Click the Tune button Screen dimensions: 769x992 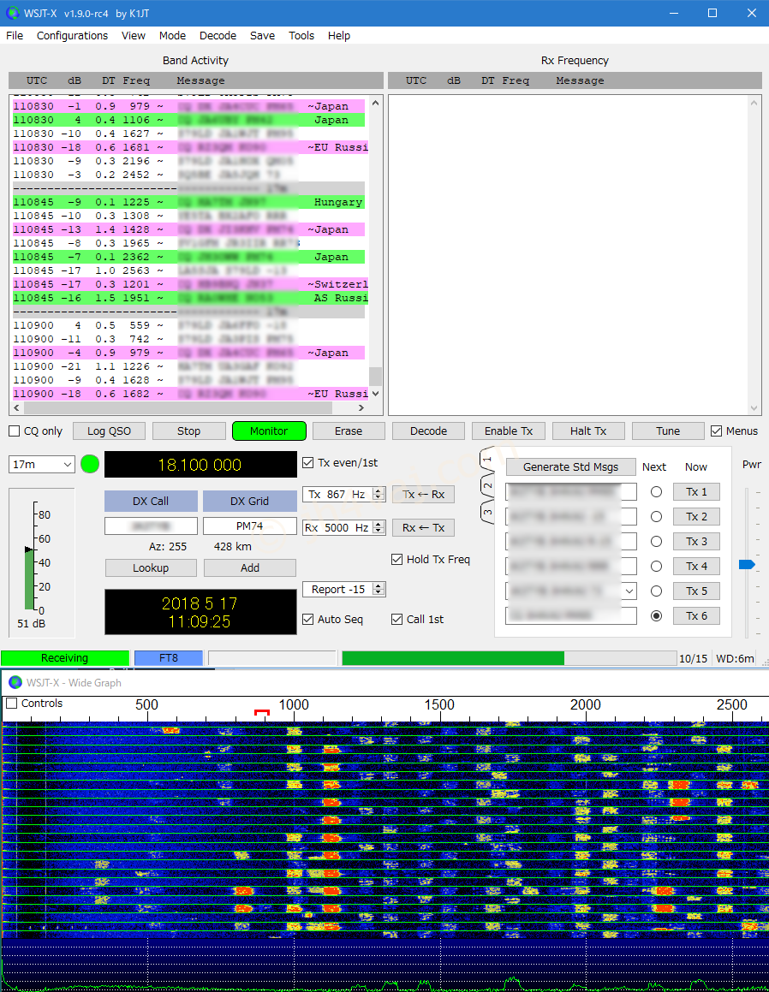pyautogui.click(x=668, y=431)
